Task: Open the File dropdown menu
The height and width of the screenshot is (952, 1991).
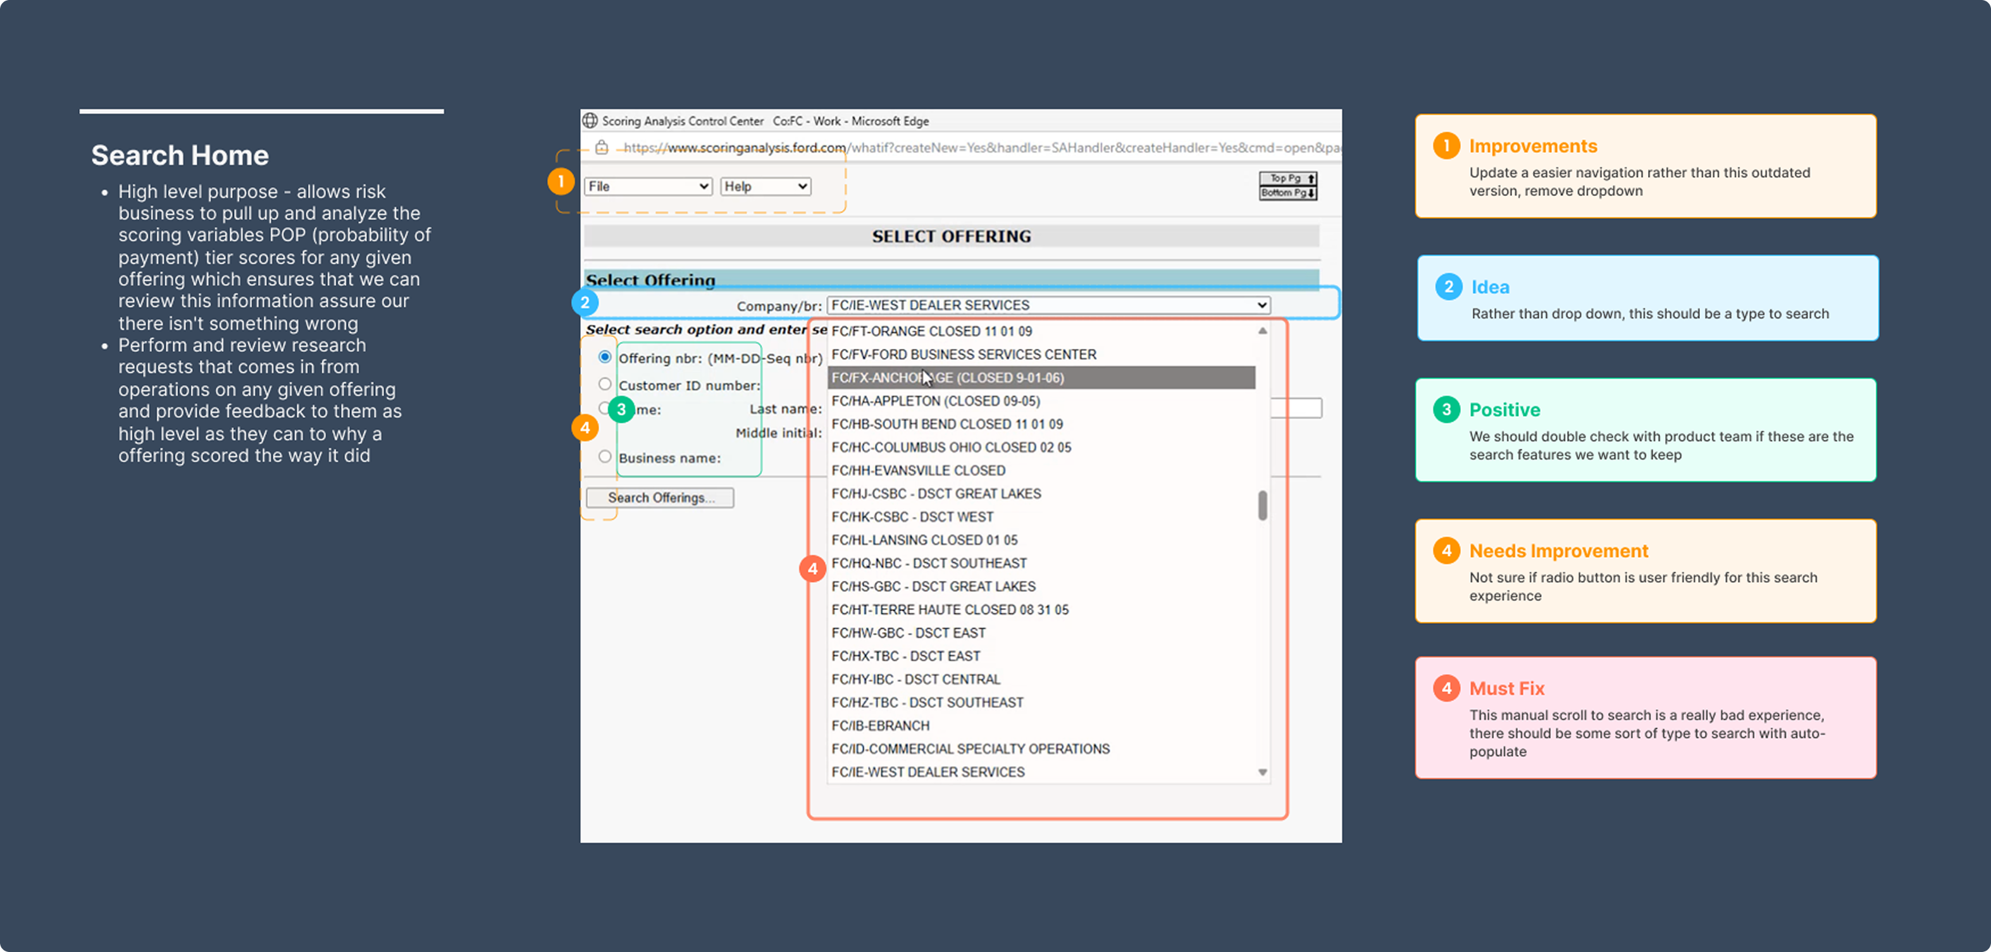Action: (648, 186)
